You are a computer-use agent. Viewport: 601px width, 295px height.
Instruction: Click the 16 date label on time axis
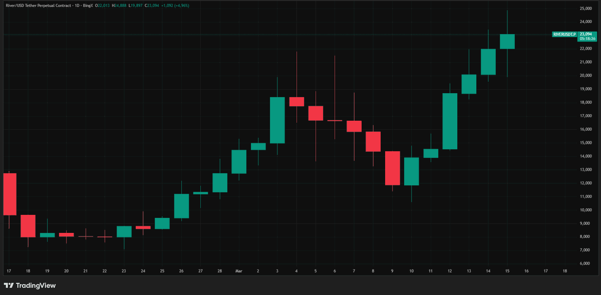526,271
